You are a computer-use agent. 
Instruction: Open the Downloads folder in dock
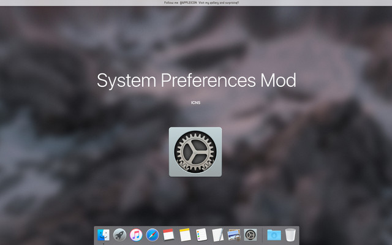[x=274, y=235]
